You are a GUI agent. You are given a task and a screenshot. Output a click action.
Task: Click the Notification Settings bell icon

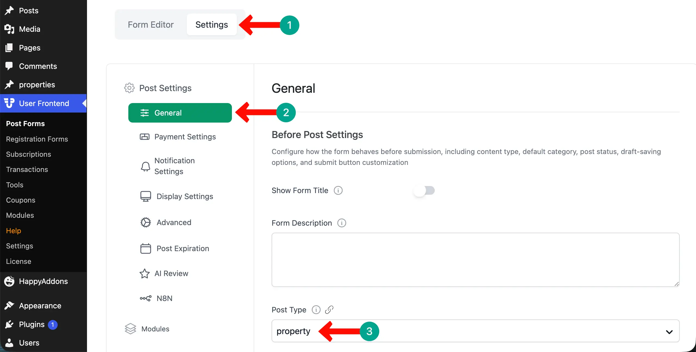pyautogui.click(x=145, y=166)
